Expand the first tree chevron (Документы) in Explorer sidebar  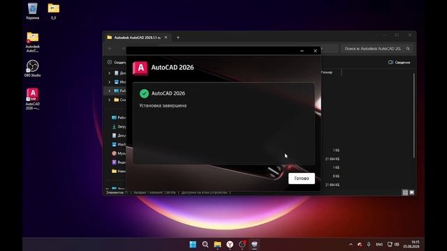click(109, 73)
